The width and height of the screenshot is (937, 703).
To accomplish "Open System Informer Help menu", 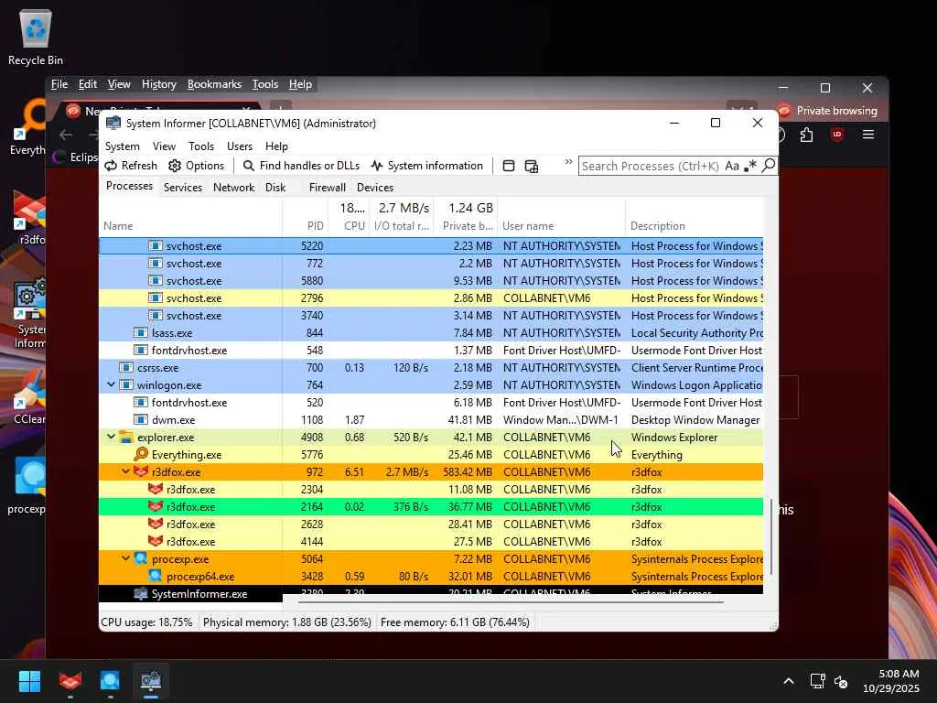I will click(276, 146).
